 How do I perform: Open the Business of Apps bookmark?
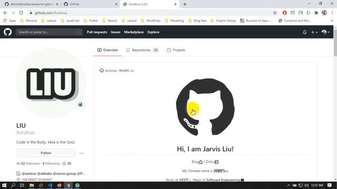[x=256, y=21]
